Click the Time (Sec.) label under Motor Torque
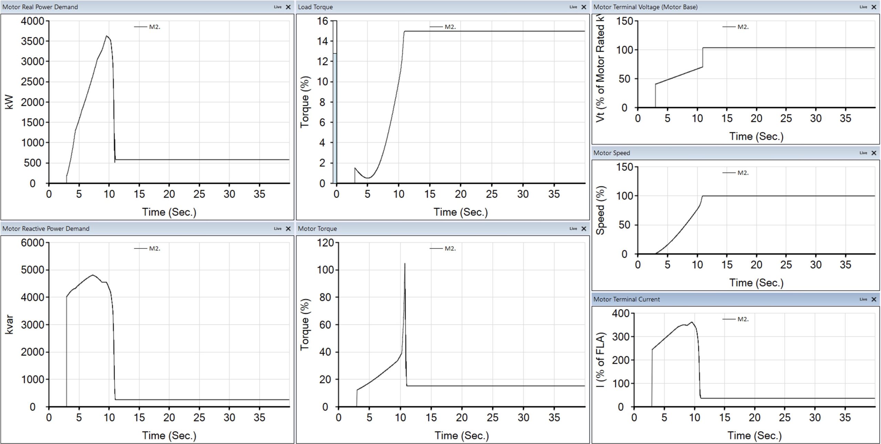Viewport: 881px width, 444px height. (461, 436)
